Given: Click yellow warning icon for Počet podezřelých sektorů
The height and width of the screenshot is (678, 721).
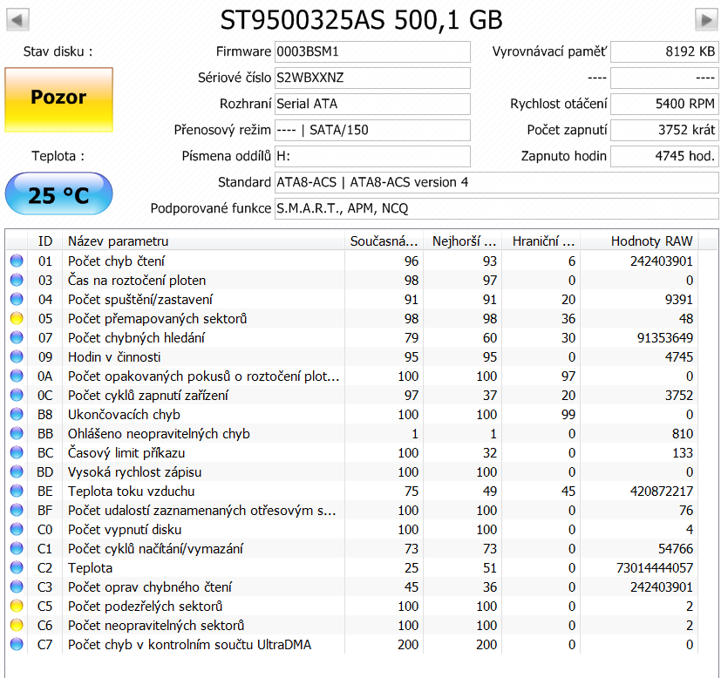Looking at the screenshot, I should (x=17, y=606).
